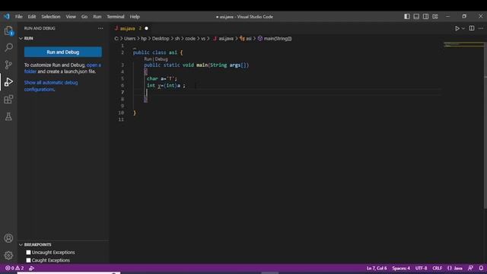487x274 pixels.
Task: Open the Edit menu
Action: [x=32, y=17]
